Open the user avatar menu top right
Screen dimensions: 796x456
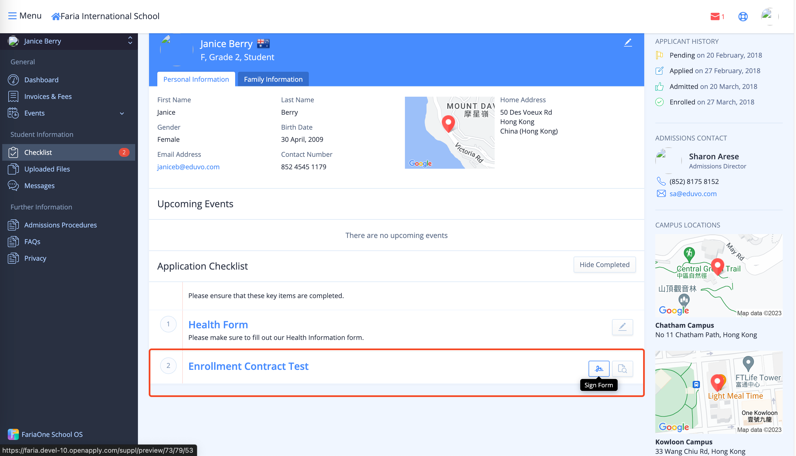click(769, 16)
